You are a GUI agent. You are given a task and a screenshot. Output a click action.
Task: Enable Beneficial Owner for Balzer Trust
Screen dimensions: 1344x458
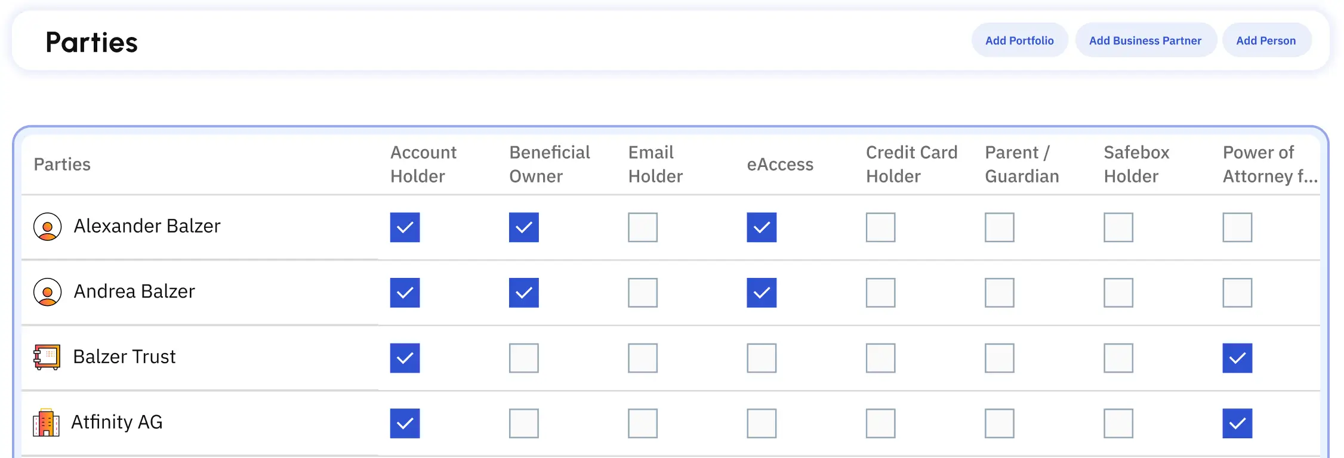(x=523, y=357)
